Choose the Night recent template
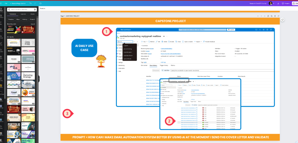This screenshot has height=143, width=298. pos(28,30)
